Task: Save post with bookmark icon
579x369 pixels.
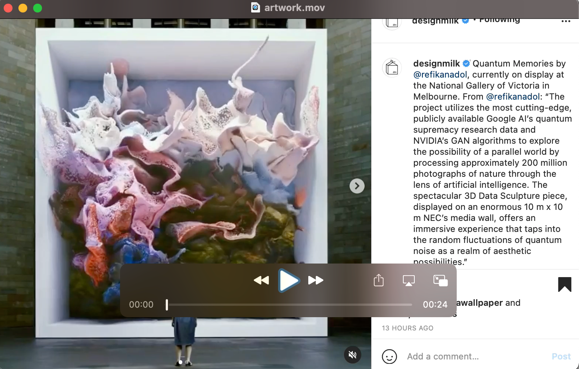Action: coord(565,284)
